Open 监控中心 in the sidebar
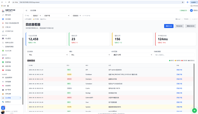Screen dimensions: 198x114 [x=8, y=58]
